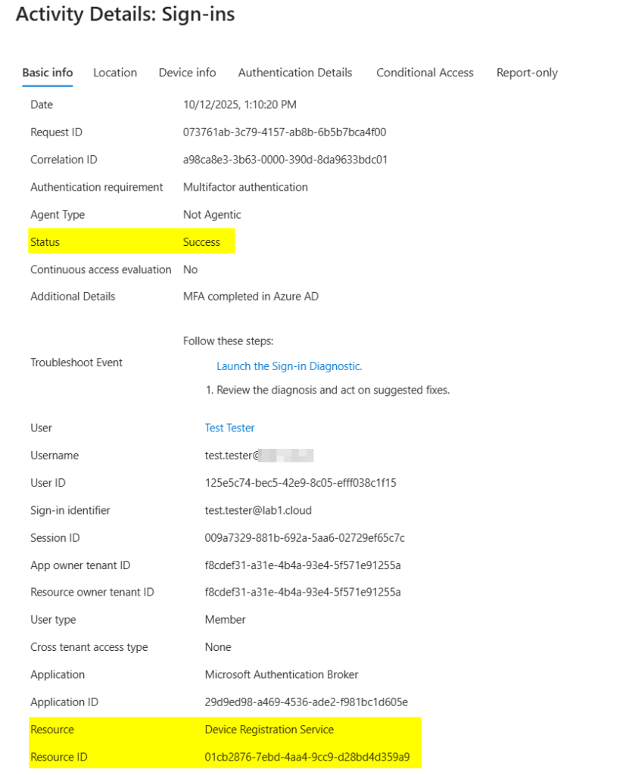The image size is (626, 775).
Task: Select the Authentication Details tab
Action: (295, 73)
